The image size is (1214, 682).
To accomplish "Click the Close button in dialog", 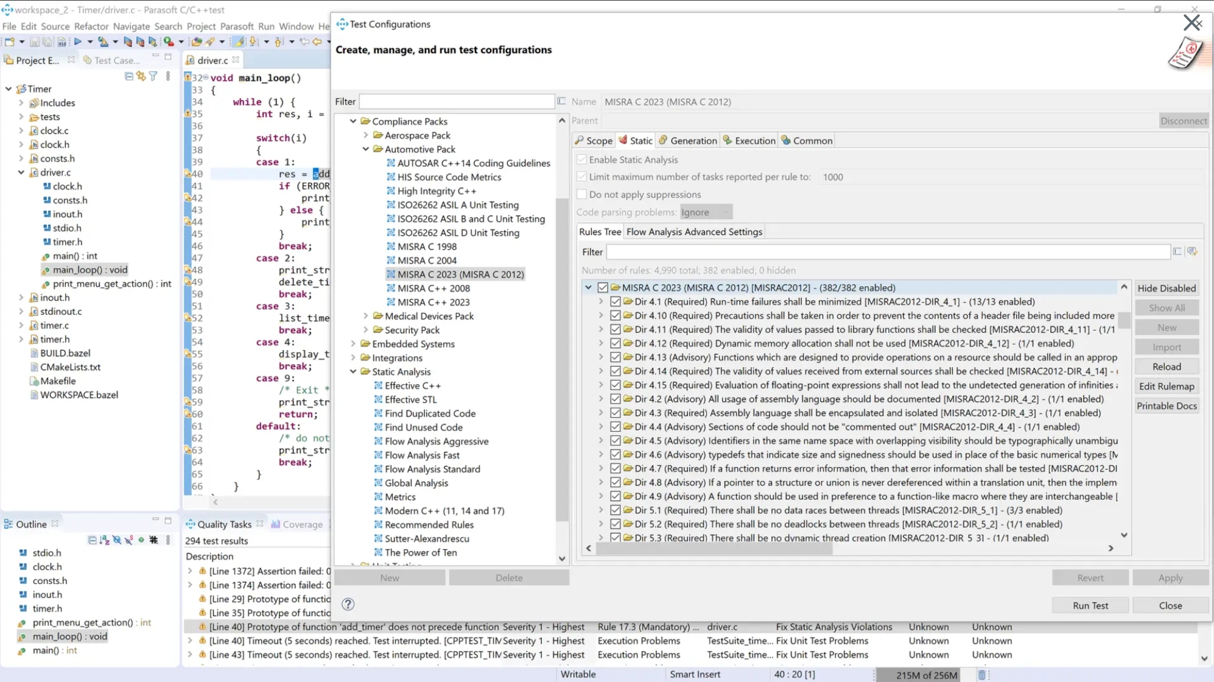I will click(x=1170, y=605).
